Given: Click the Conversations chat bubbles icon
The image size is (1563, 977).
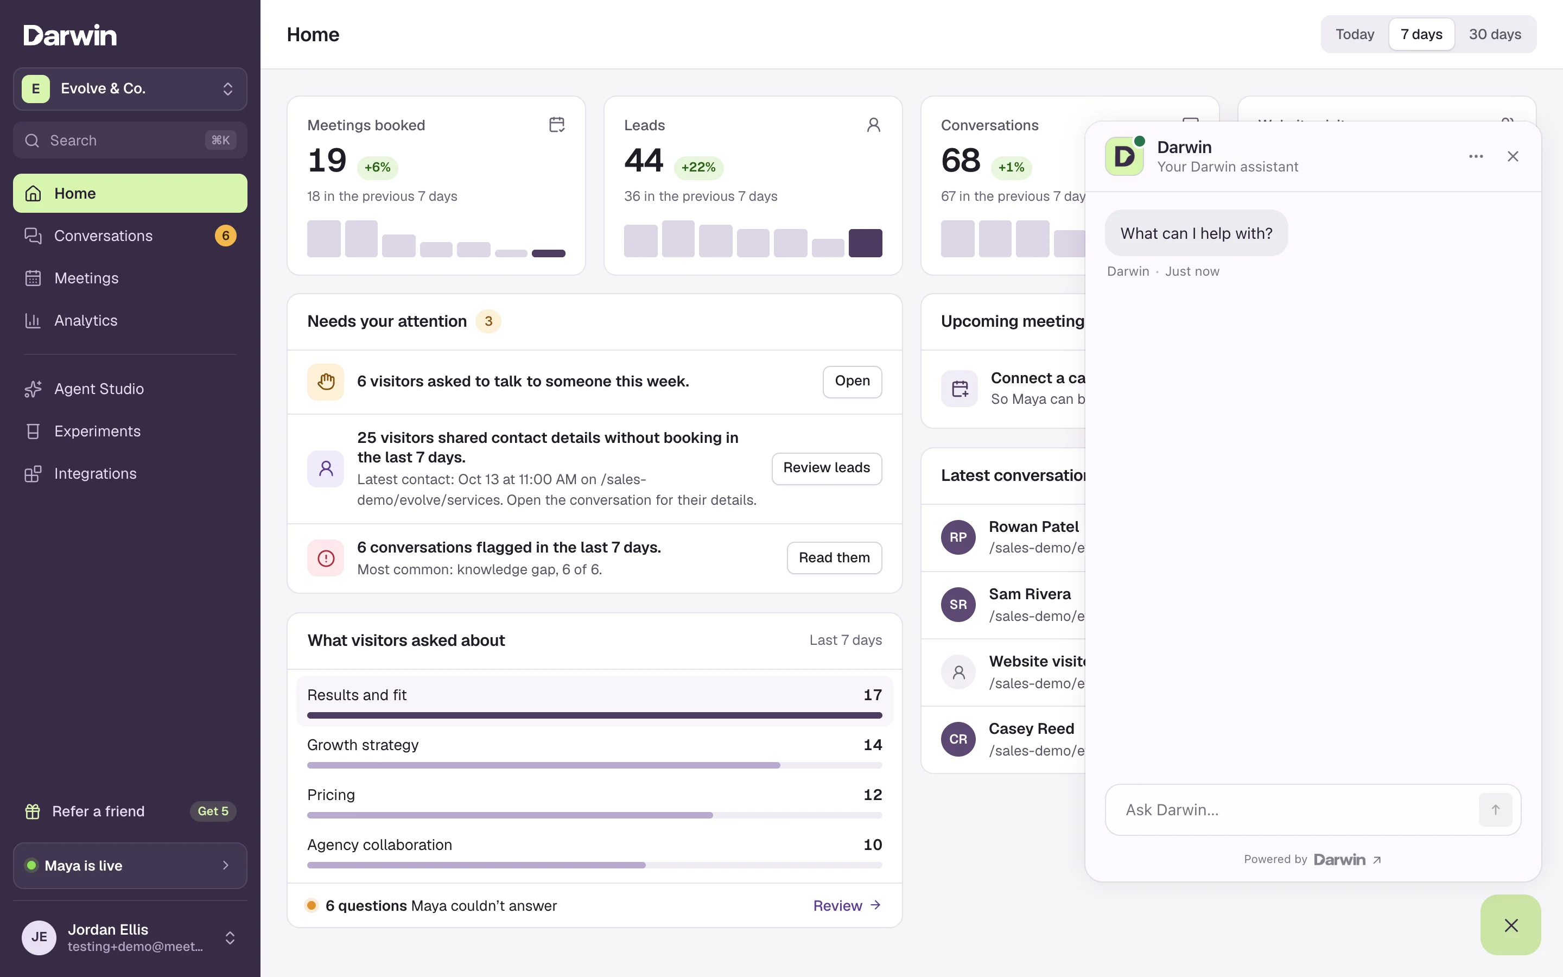Looking at the screenshot, I should tap(33, 236).
